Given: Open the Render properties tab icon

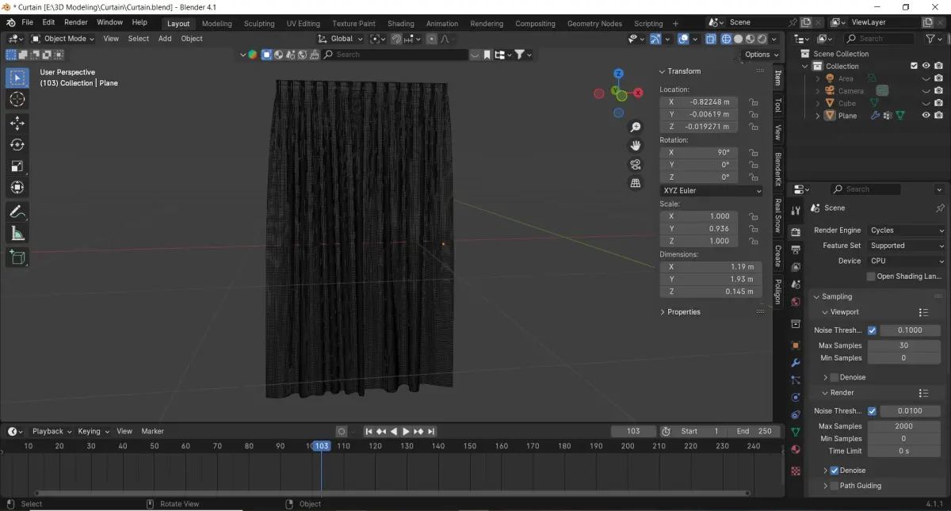Looking at the screenshot, I should click(x=796, y=231).
